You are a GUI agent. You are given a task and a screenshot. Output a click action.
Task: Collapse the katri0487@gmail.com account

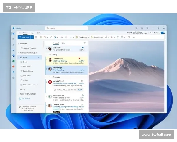[19, 94]
